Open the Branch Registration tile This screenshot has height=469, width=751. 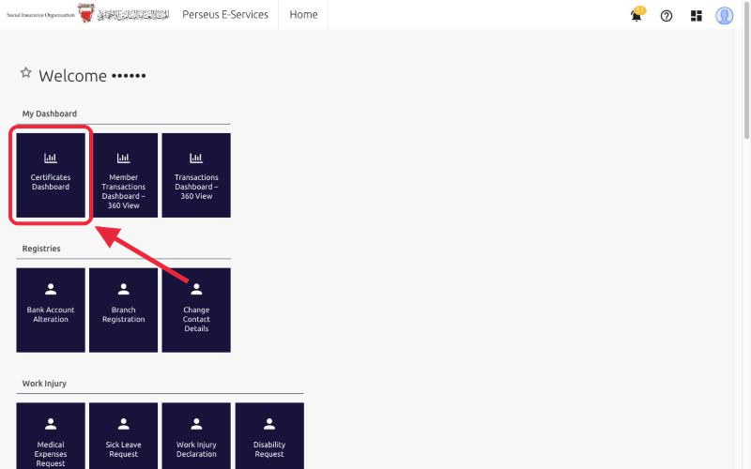click(x=124, y=310)
